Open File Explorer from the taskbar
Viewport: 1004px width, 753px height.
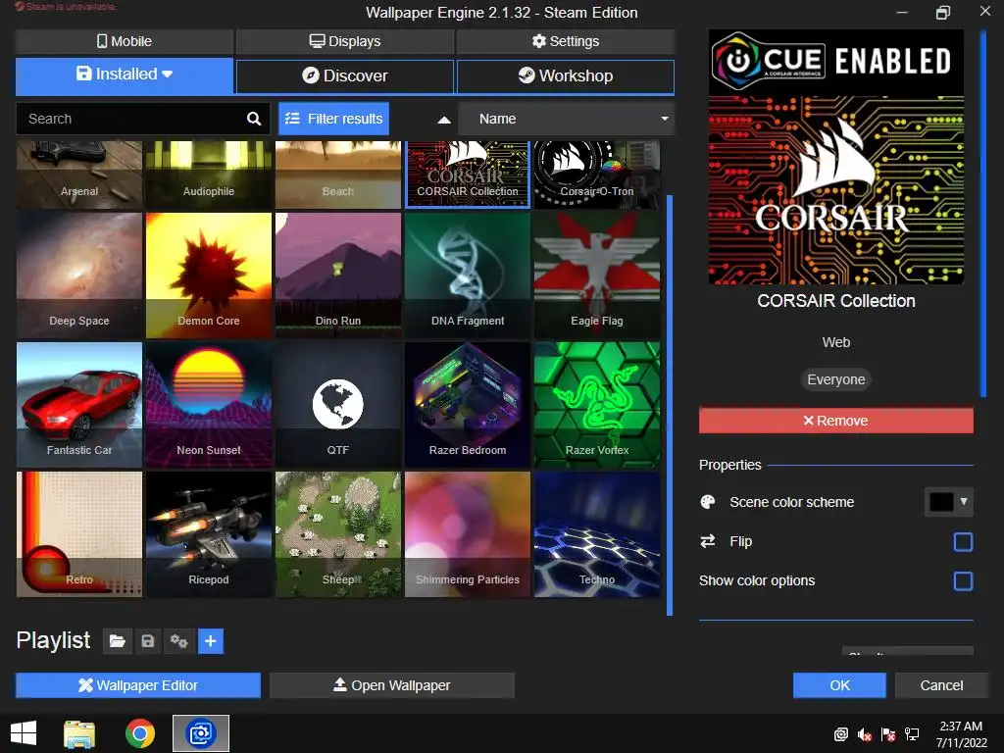point(79,733)
